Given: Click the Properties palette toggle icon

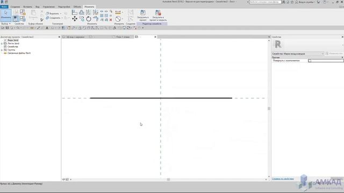Looking at the screenshot, I should point(16,19).
